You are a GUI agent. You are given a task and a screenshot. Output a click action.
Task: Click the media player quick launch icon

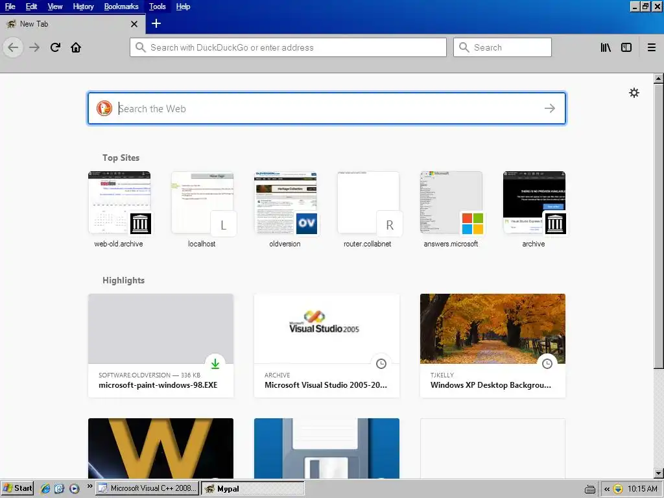75,489
